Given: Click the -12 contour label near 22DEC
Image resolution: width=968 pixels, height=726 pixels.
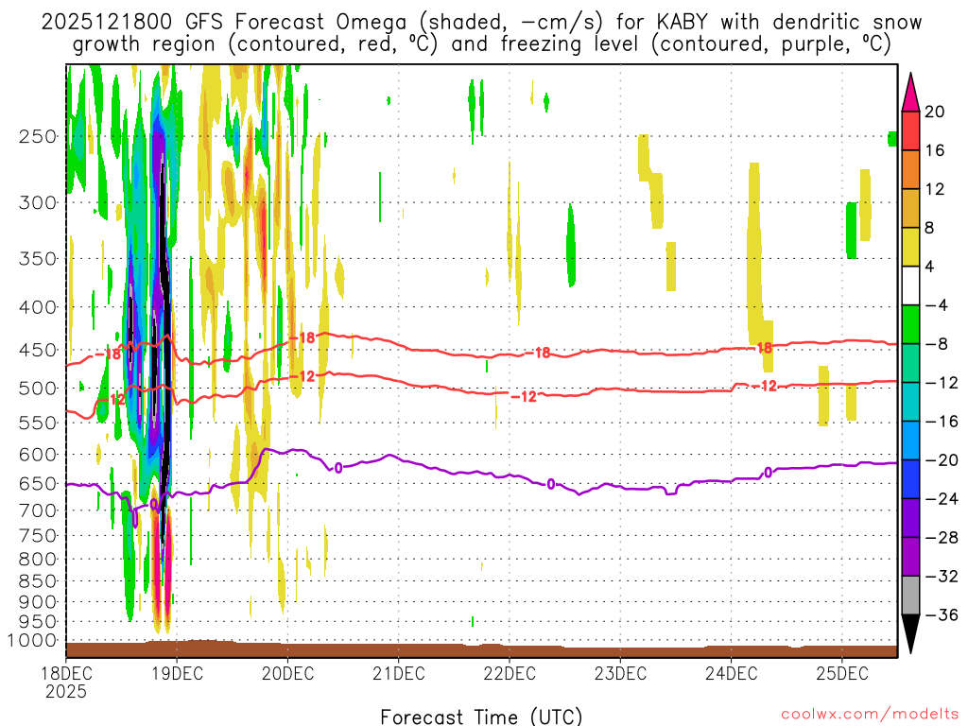Looking at the screenshot, I should [524, 396].
